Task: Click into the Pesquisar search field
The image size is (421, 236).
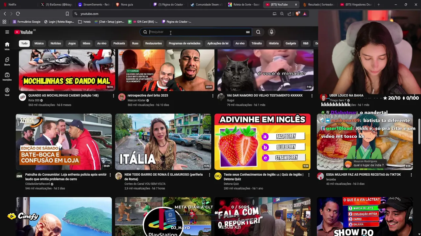Action: pos(197,32)
